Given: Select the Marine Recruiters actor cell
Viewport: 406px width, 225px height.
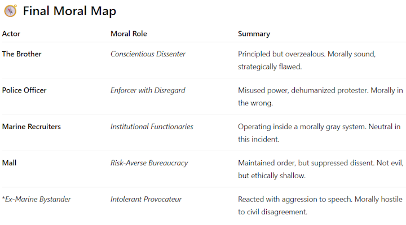Looking at the screenshot, I should coord(32,127).
